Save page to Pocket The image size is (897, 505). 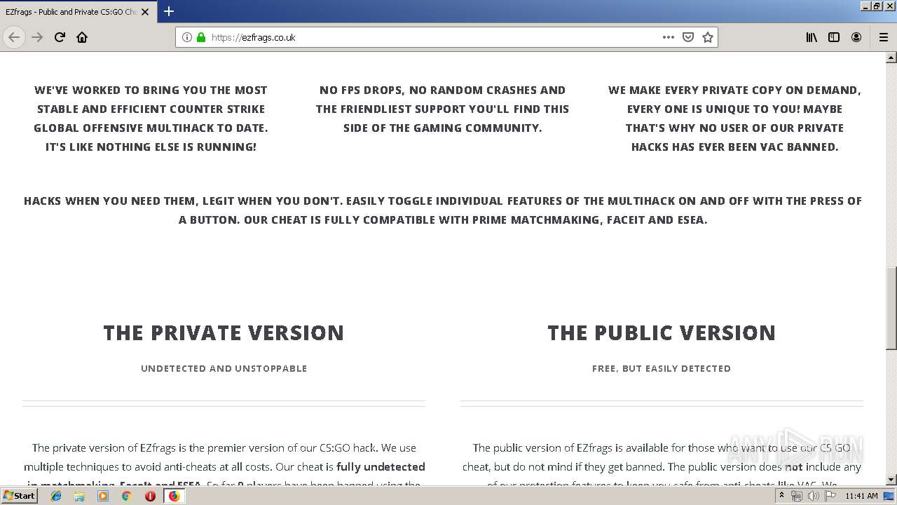coord(688,37)
